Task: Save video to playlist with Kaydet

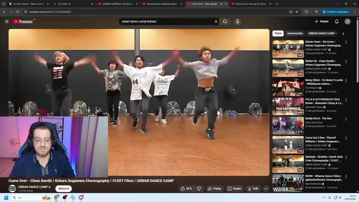Action: [x=234, y=189]
